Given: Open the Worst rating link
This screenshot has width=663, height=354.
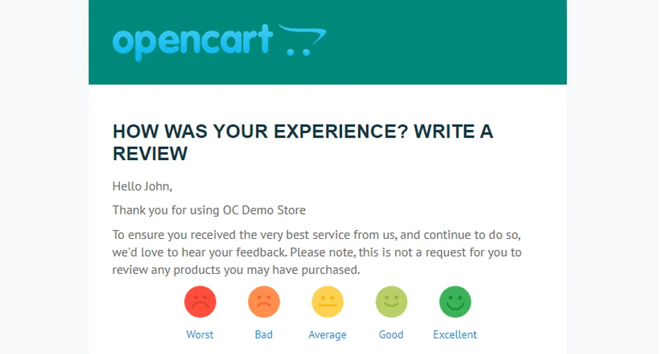Looking at the screenshot, I should point(200,335).
